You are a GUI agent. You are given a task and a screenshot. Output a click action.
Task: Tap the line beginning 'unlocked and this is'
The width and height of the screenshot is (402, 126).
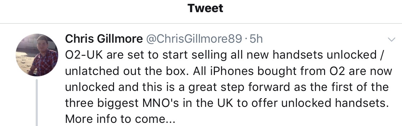tap(227, 87)
